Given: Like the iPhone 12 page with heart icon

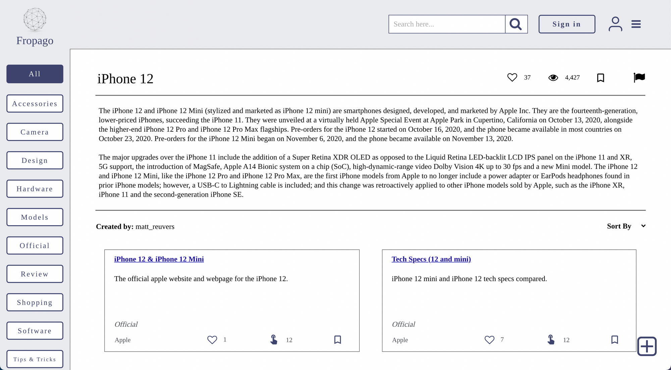Looking at the screenshot, I should point(512,77).
